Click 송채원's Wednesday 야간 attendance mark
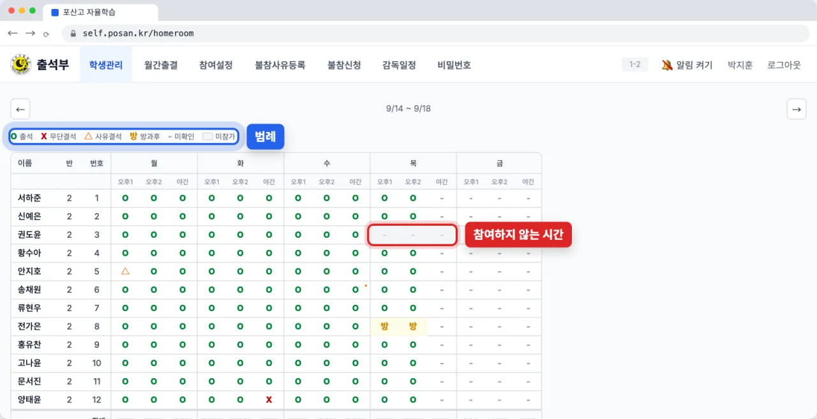The image size is (817, 419). pos(356,290)
